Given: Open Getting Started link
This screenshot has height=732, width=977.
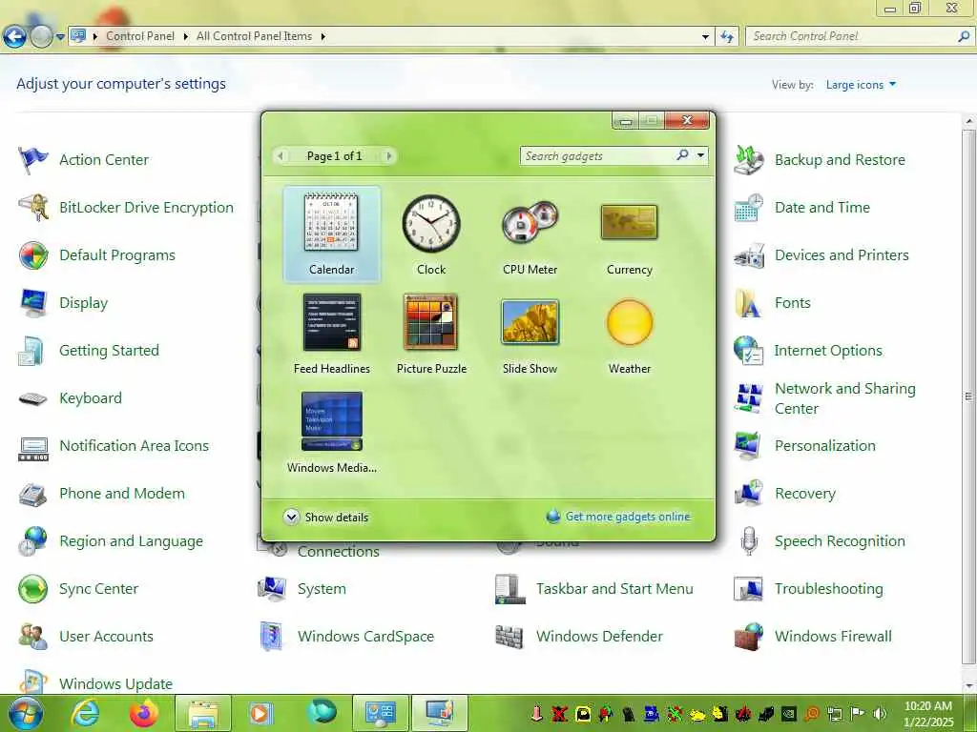Looking at the screenshot, I should pos(109,351).
